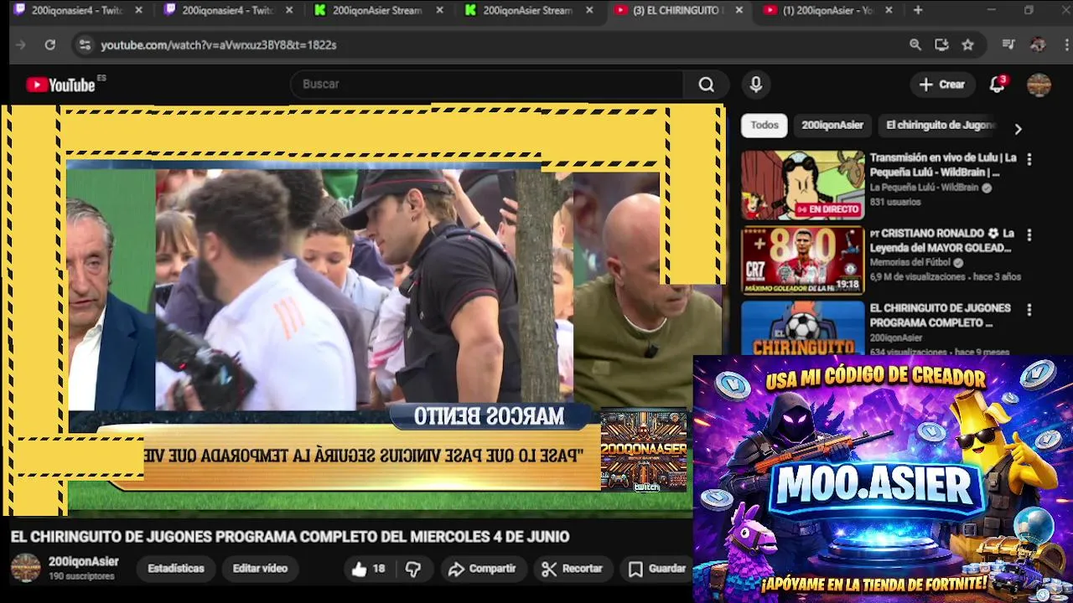Open recommended 'EL CHIRINGUITO DE JUGONES PROGRAMA COMPLETO ...' title
Viewport: 1073px width, 603px height.
point(940,315)
